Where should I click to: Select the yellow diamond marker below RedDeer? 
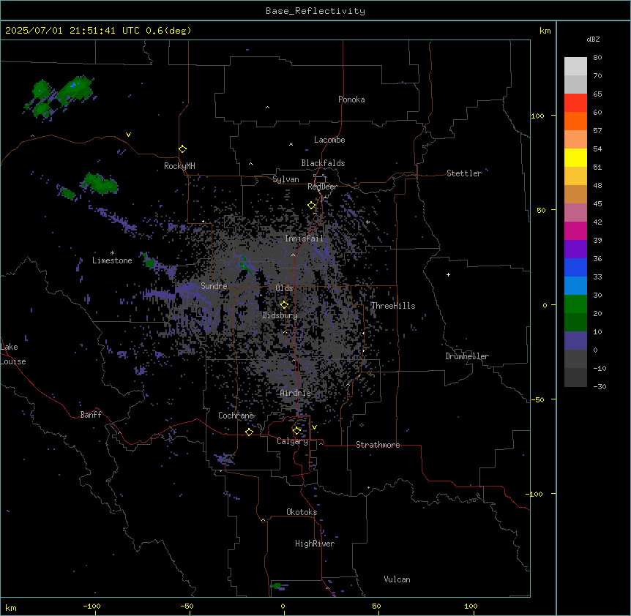tap(312, 206)
